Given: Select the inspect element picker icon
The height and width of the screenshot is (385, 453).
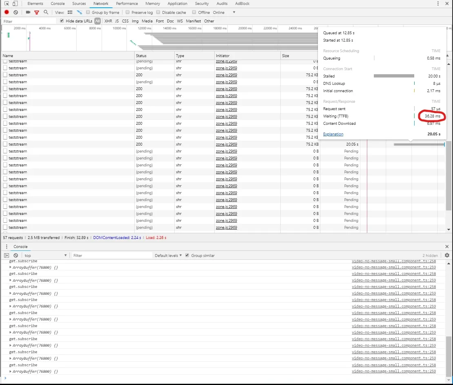Looking at the screenshot, I should [x=7, y=3].
